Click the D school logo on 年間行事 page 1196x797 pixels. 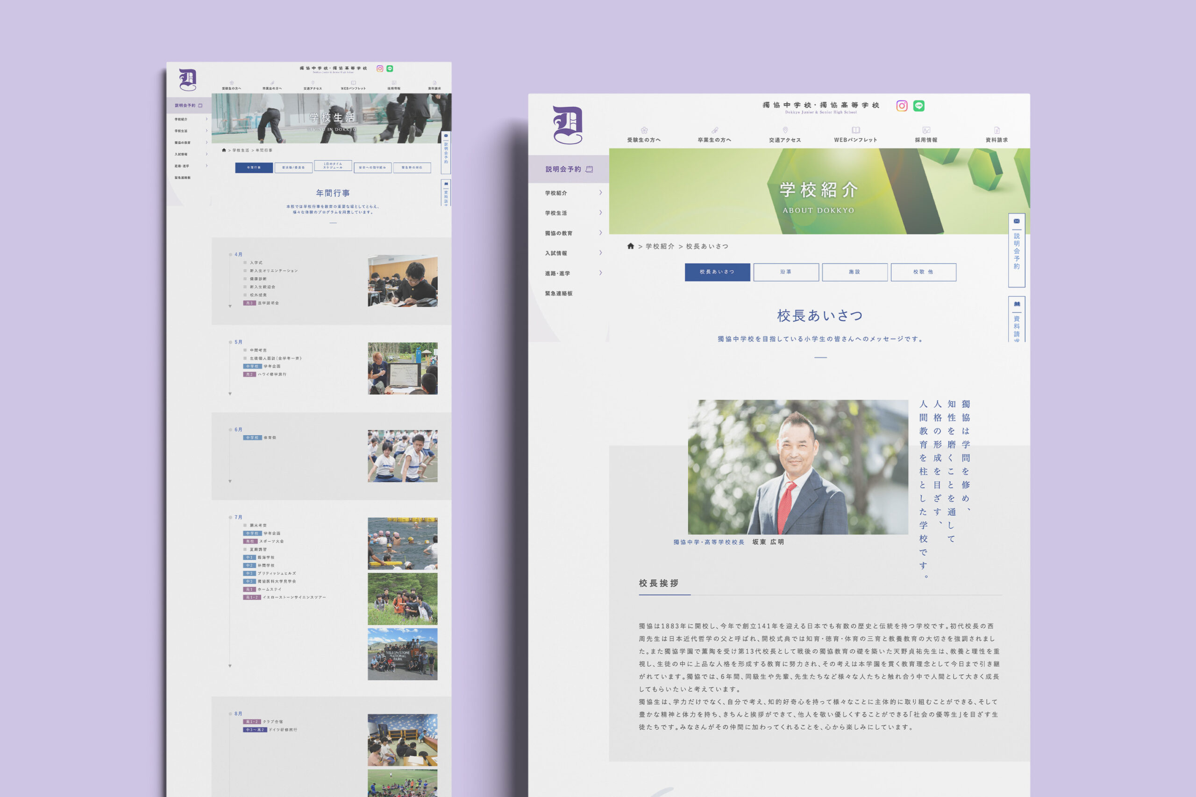coord(188,80)
